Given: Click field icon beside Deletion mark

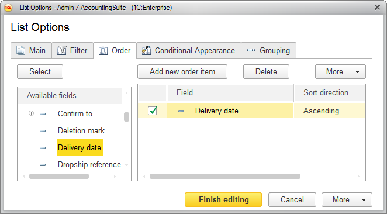Looking at the screenshot, I should click(43, 131).
